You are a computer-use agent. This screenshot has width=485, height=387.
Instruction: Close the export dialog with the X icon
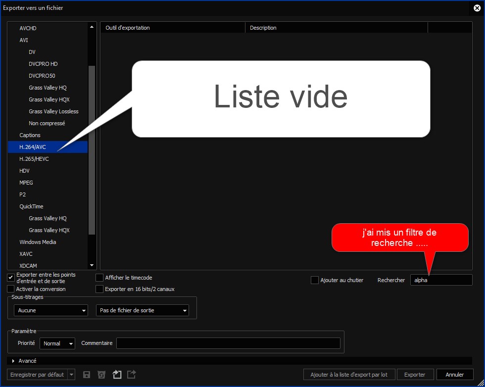[477, 8]
